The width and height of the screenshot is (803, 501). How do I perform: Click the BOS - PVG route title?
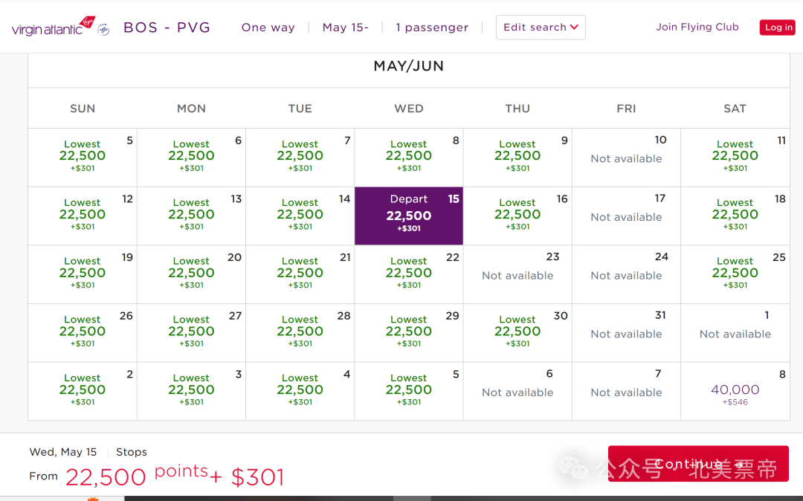click(167, 28)
